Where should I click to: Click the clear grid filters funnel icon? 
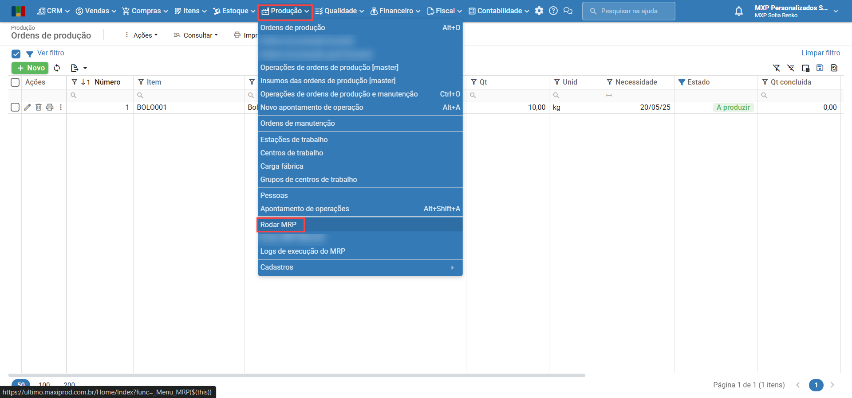777,68
